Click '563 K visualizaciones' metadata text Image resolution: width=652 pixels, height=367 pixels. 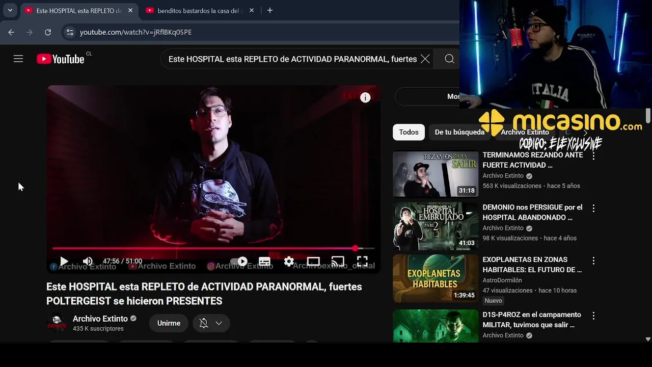[x=512, y=186]
